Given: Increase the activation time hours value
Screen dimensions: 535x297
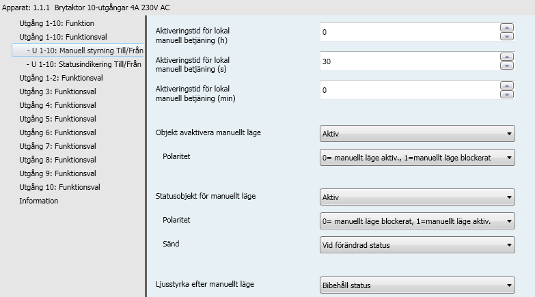Looking at the screenshot, I should [x=507, y=27].
